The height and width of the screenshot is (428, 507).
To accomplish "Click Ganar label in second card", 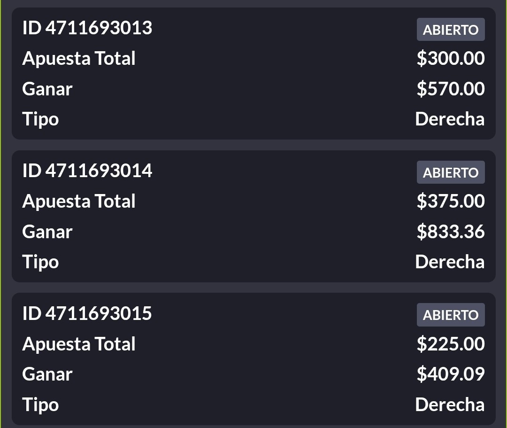I will [x=47, y=232].
